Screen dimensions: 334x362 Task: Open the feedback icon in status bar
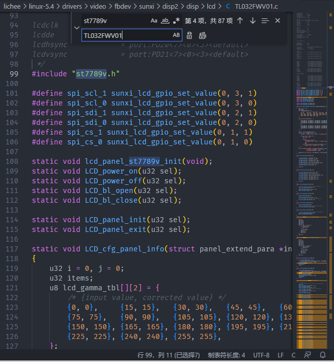[307, 355]
